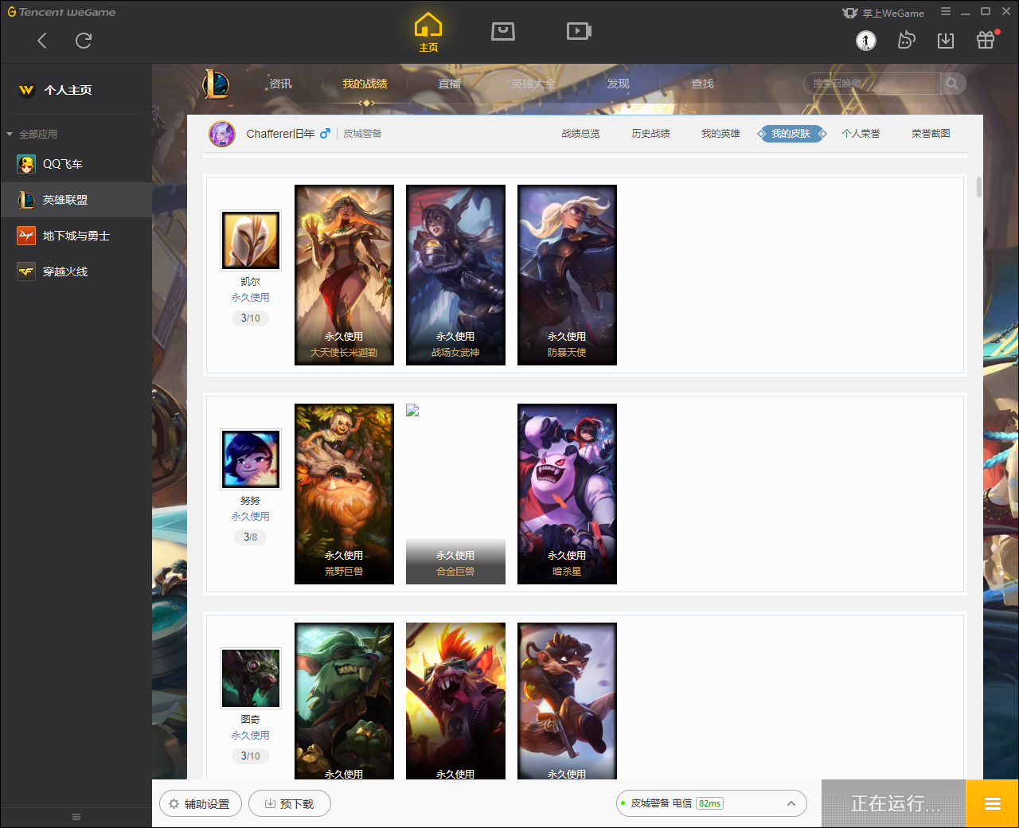This screenshot has height=828, width=1019.
Task: Switch to the 我的战绩 tab
Action: [x=365, y=84]
